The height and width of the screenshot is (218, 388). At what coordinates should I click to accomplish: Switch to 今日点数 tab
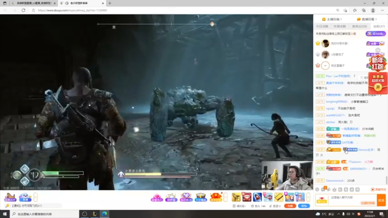[x=322, y=26]
